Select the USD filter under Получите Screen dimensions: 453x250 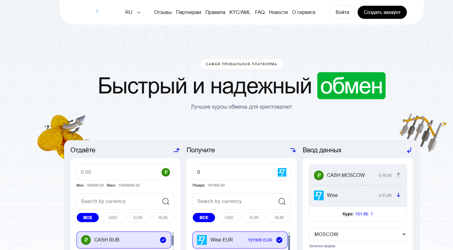coord(229,218)
